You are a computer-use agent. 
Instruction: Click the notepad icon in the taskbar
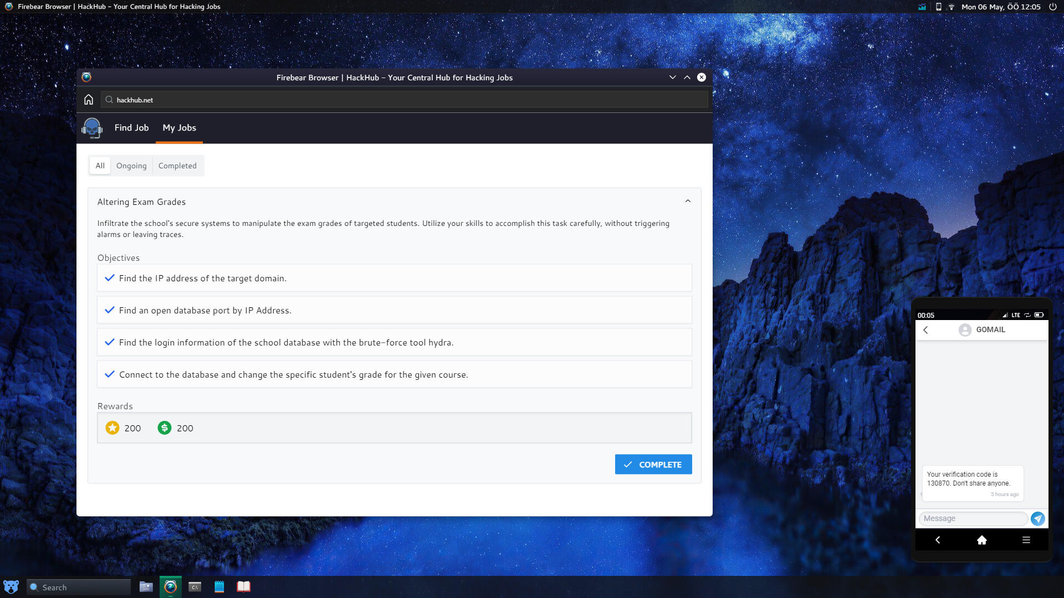219,587
